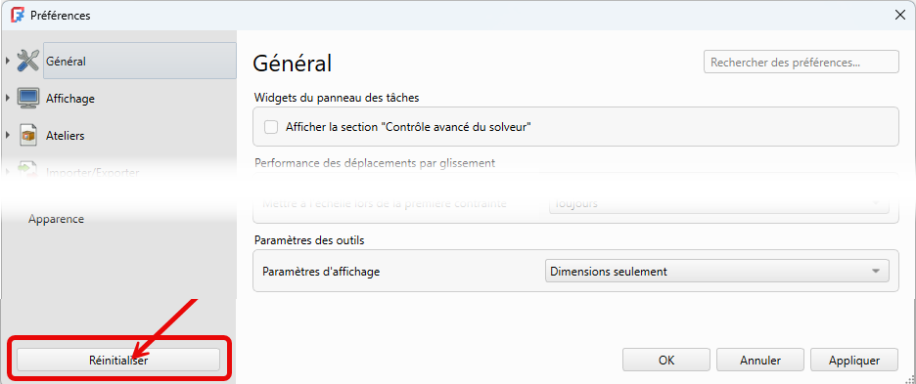Open the "Dimensions seulement" dropdown
Viewport: 916px width, 384px height.
pyautogui.click(x=716, y=272)
